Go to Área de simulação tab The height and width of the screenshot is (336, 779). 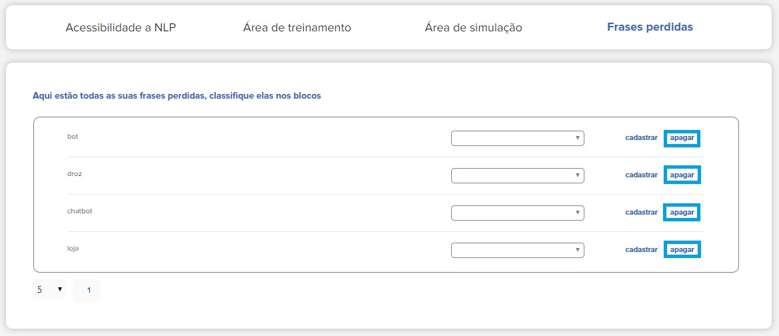(x=473, y=27)
